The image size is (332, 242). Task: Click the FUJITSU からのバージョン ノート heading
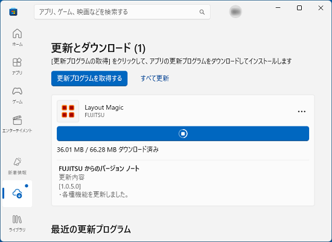(x=99, y=168)
